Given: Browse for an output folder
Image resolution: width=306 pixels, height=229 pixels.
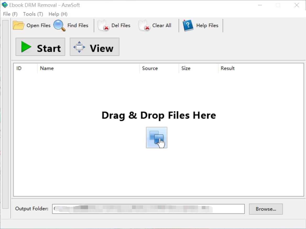Looking at the screenshot, I should point(266,209).
